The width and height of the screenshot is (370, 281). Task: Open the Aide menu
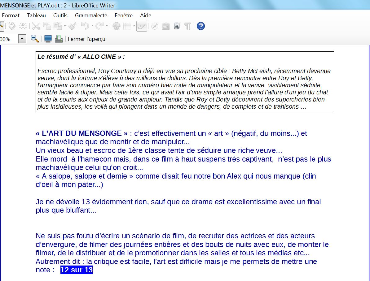146,15
